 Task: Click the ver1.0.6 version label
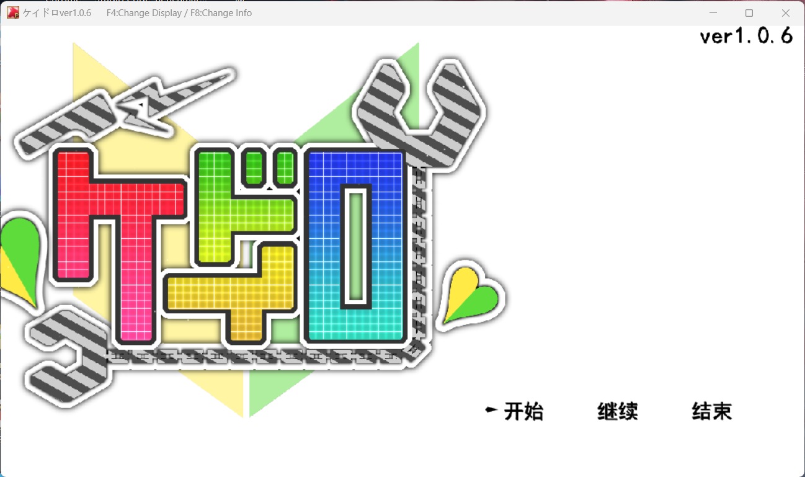point(745,35)
